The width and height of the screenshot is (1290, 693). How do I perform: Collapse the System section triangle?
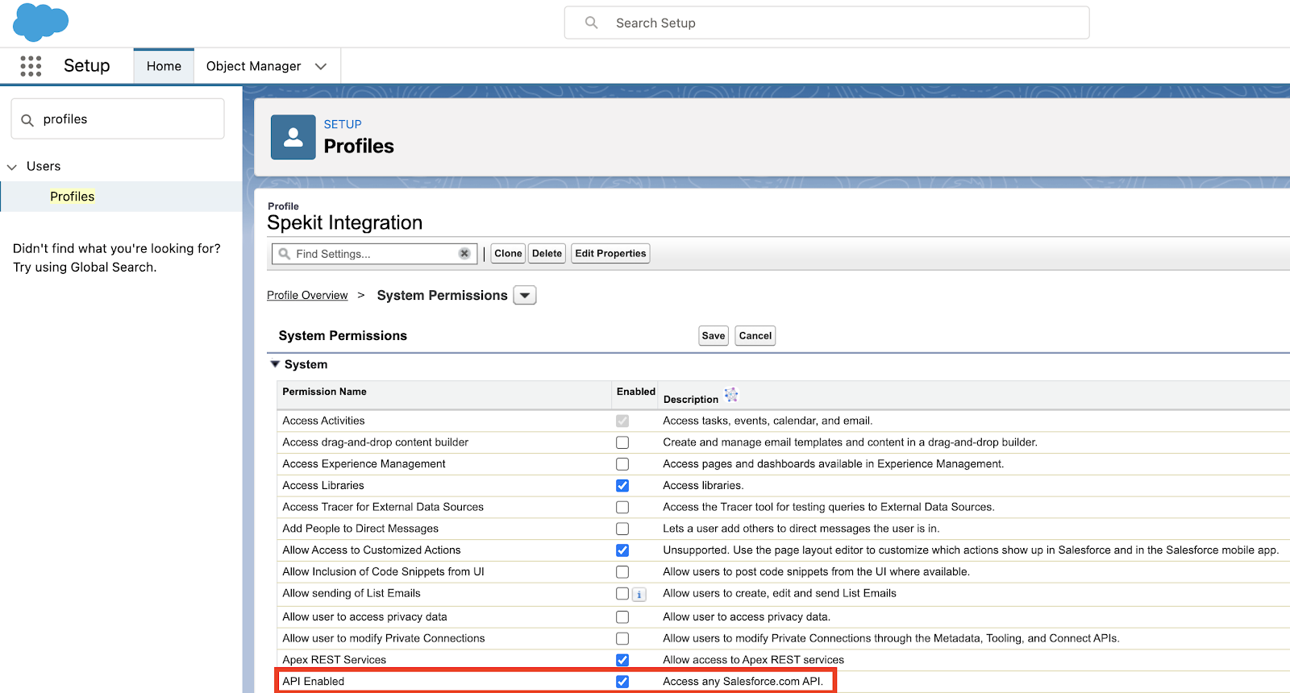(x=275, y=364)
